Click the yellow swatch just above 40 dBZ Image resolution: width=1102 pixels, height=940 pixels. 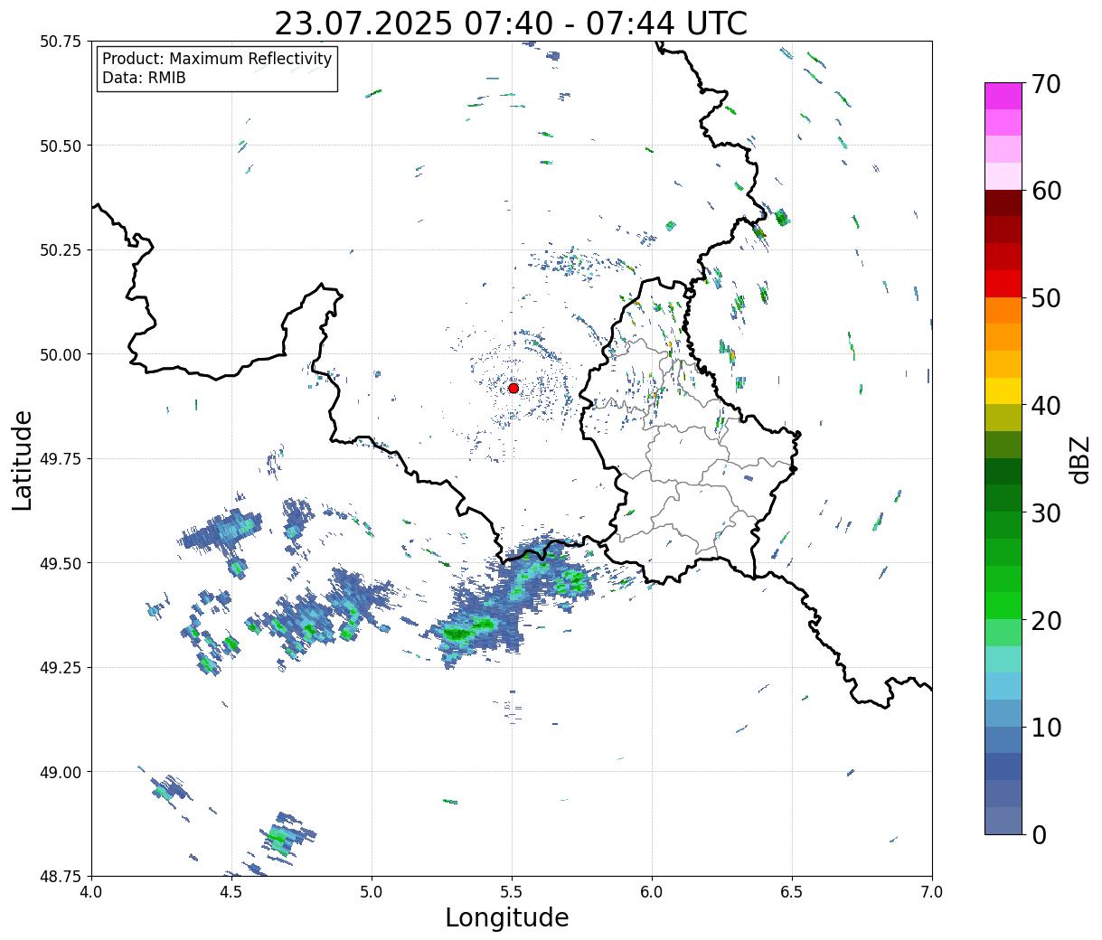tap(1003, 391)
